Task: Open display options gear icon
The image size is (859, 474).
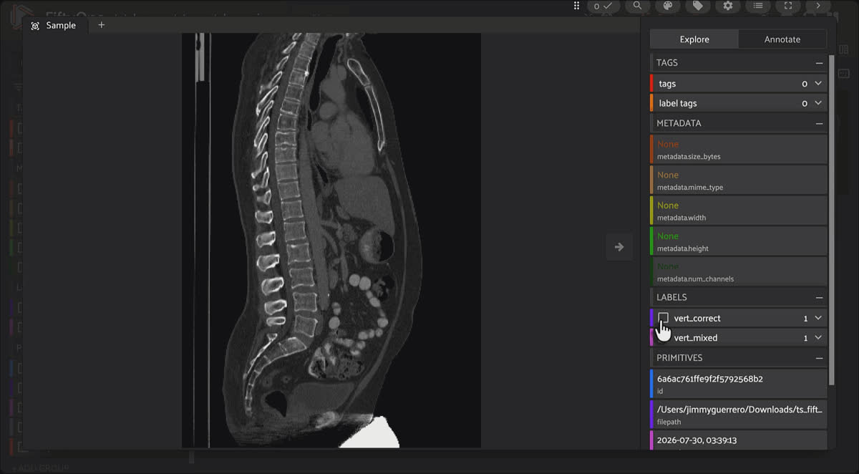Action: (728, 6)
